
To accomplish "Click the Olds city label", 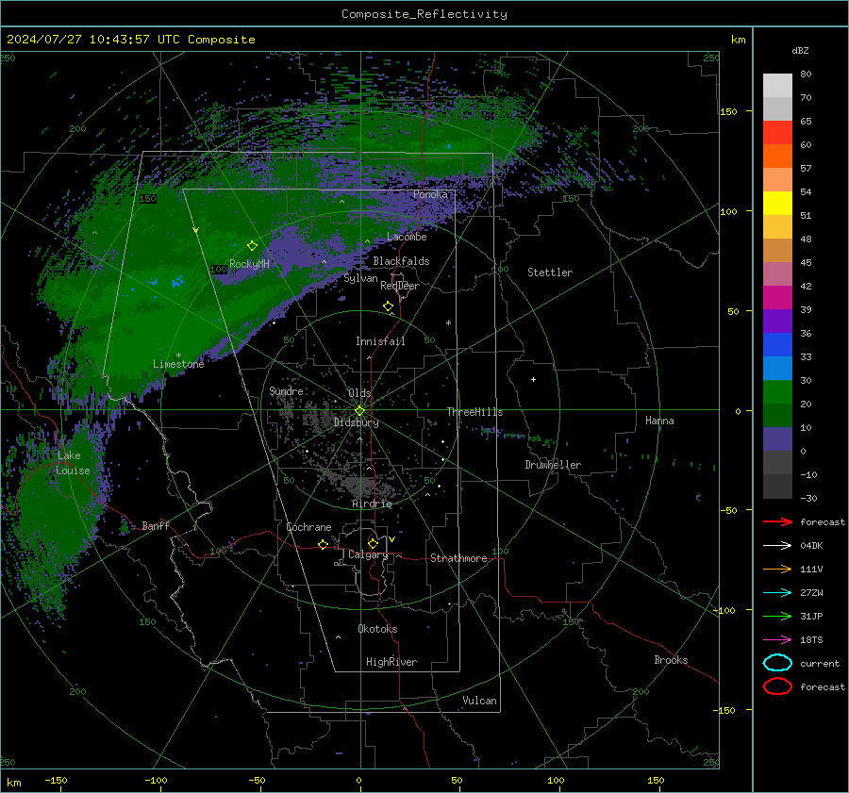I will 359,393.
